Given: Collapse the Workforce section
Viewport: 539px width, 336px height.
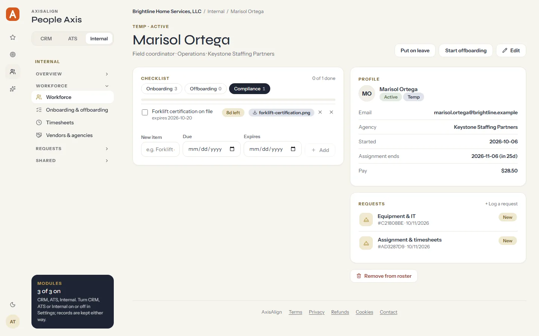Looking at the screenshot, I should [x=73, y=86].
